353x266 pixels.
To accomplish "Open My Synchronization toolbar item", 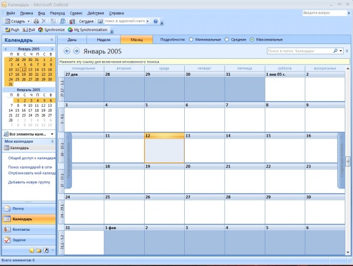I will click(88, 30).
